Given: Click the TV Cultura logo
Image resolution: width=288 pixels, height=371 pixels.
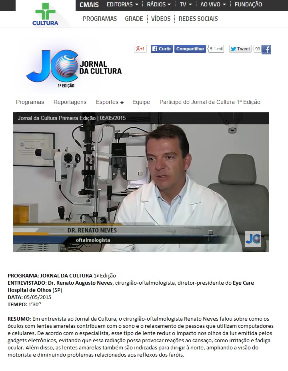Looking at the screenshot, I should tap(45, 14).
